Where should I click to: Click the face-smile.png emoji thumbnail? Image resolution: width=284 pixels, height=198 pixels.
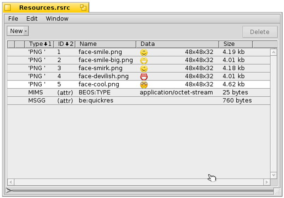click(x=144, y=52)
